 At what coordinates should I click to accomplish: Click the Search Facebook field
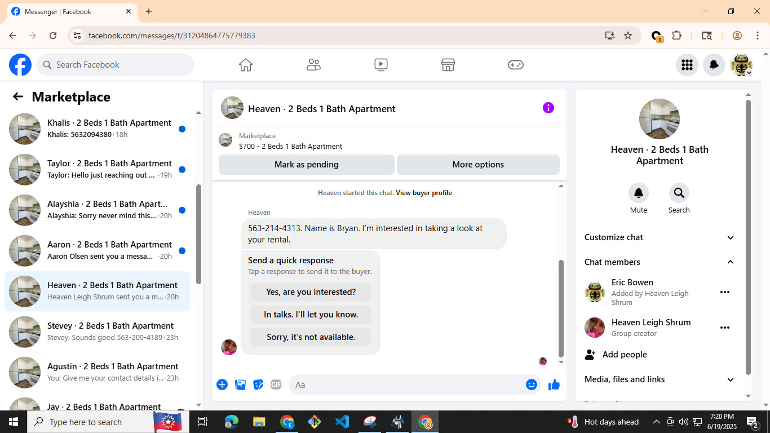115,65
